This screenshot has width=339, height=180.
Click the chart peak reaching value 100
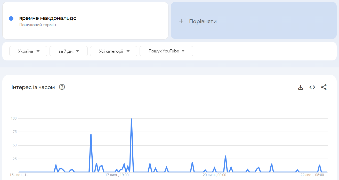pyautogui.click(x=132, y=119)
